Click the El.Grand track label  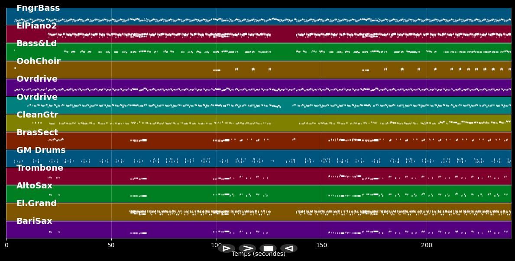pyautogui.click(x=36, y=204)
